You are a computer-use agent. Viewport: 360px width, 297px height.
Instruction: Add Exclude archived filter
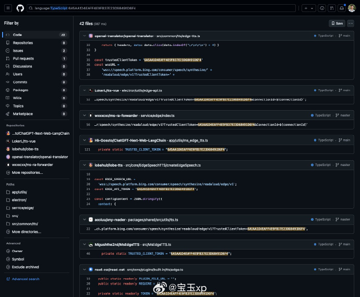22,267
